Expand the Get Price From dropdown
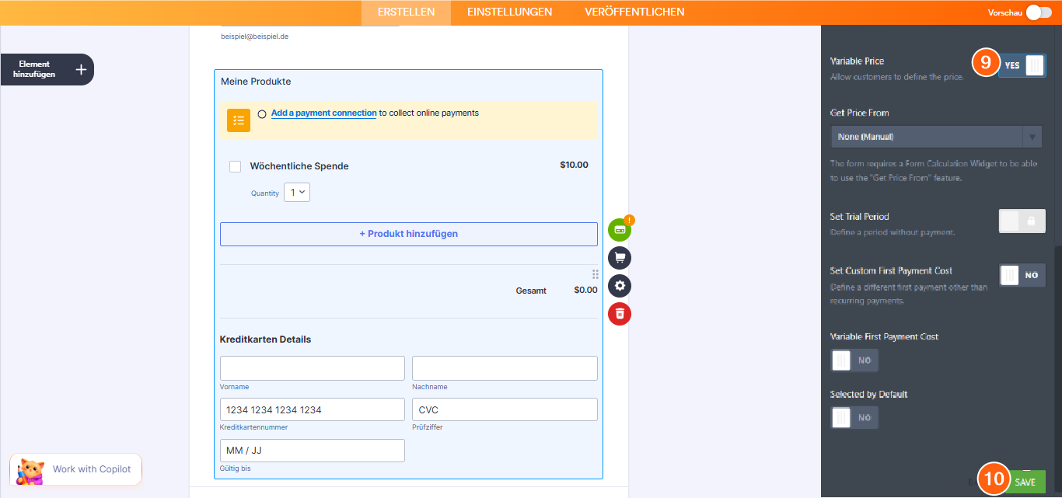Image resolution: width=1062 pixels, height=498 pixels. coord(936,137)
